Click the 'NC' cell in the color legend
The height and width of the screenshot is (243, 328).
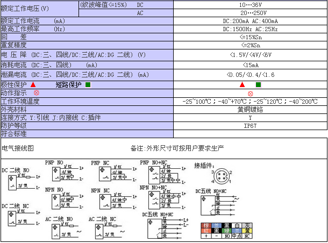click(247, 236)
